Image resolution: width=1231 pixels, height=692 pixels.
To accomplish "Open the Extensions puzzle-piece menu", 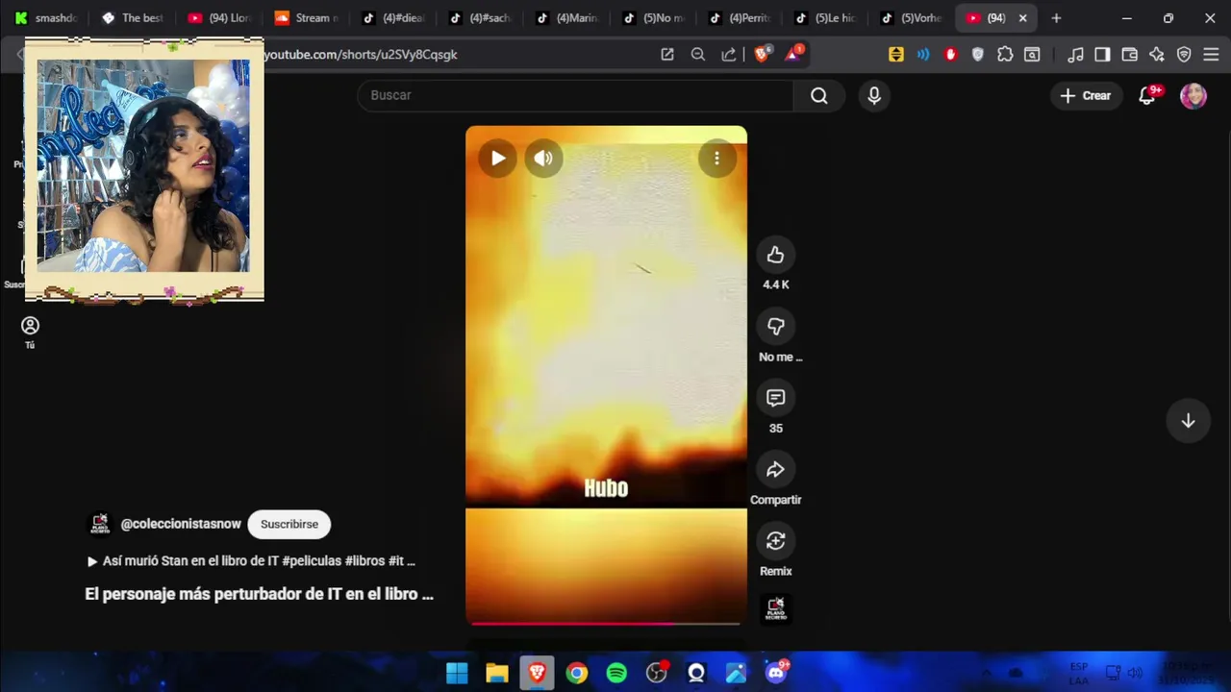I will click(1005, 55).
